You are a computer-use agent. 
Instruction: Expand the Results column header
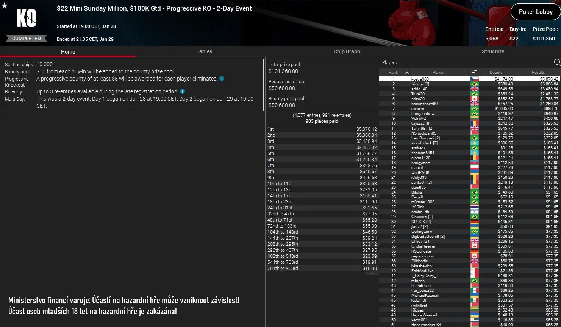coord(538,72)
